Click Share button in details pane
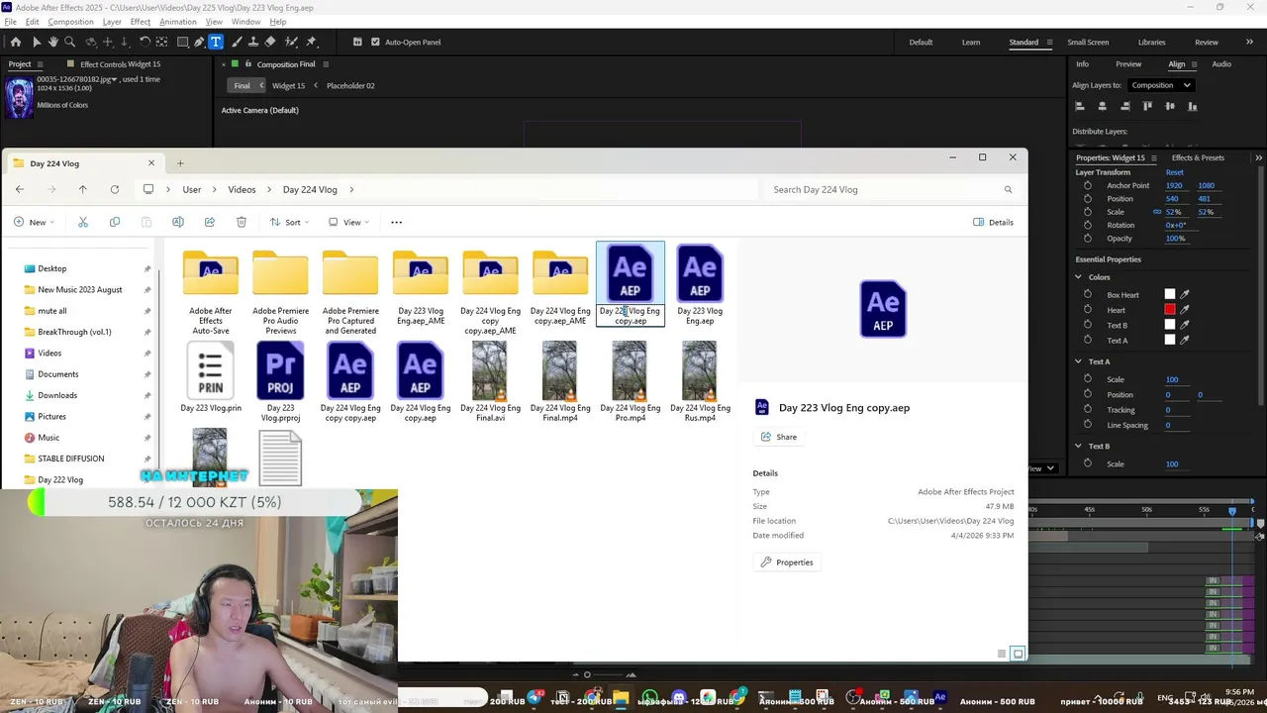 click(x=779, y=437)
